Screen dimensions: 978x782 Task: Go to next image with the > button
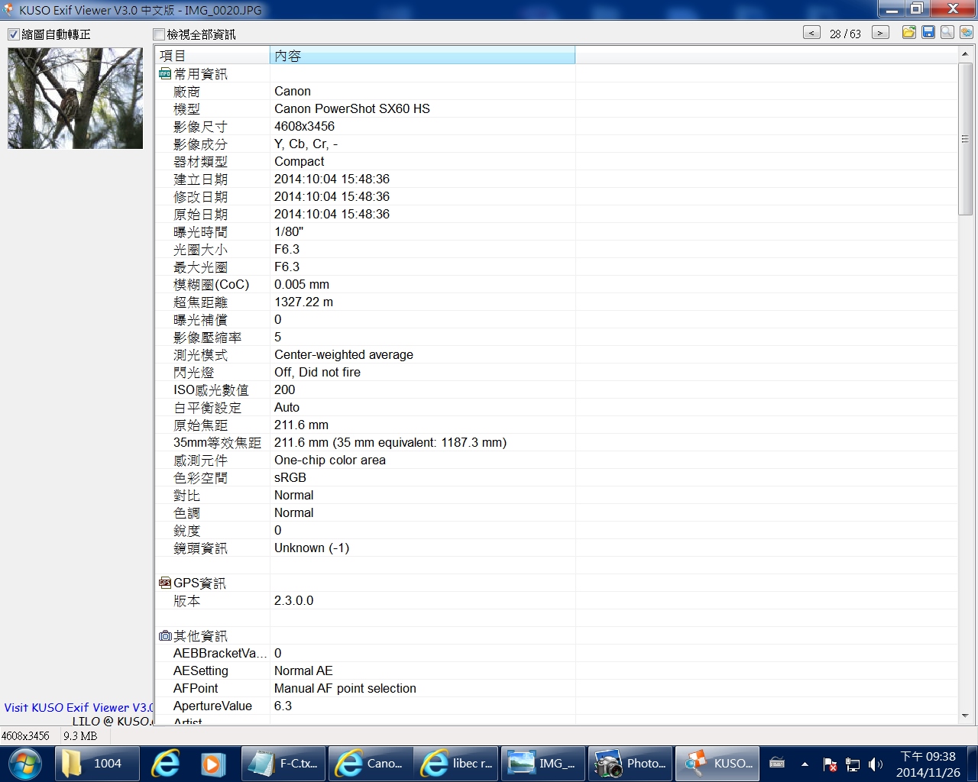[x=880, y=33]
